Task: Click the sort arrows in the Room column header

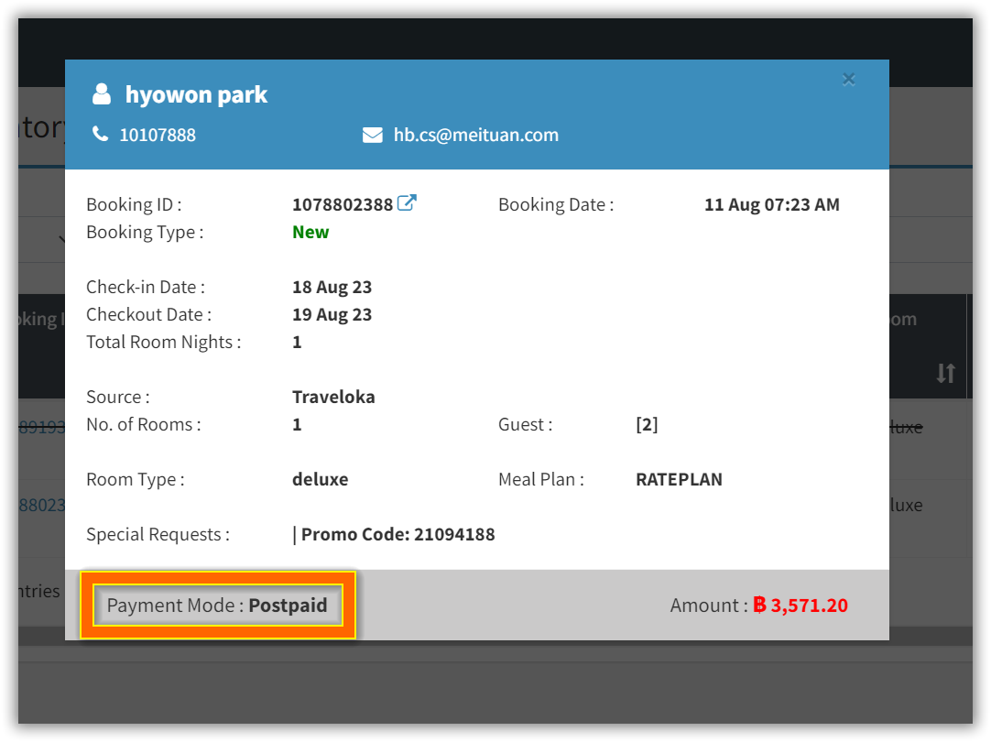Action: [944, 374]
